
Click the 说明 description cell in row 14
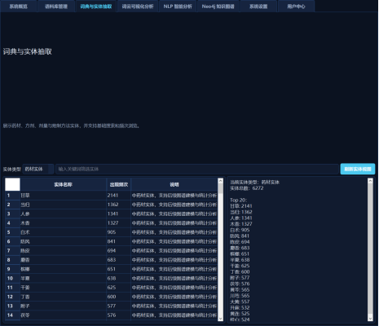pos(174,315)
